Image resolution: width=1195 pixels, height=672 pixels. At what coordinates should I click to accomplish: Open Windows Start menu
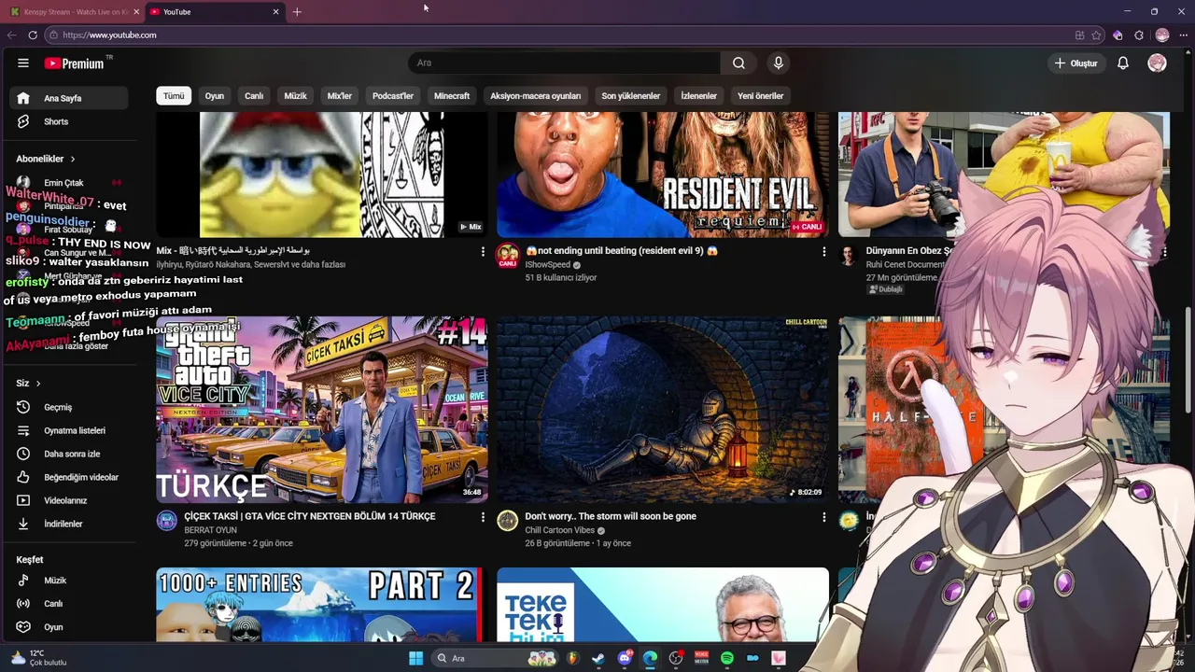(415, 658)
